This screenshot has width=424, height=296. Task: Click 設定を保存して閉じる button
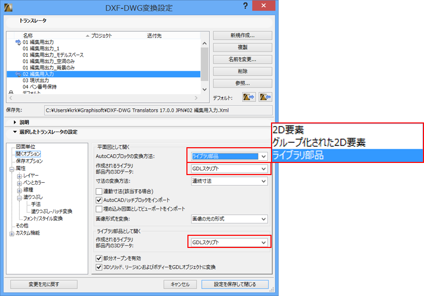click(235, 284)
